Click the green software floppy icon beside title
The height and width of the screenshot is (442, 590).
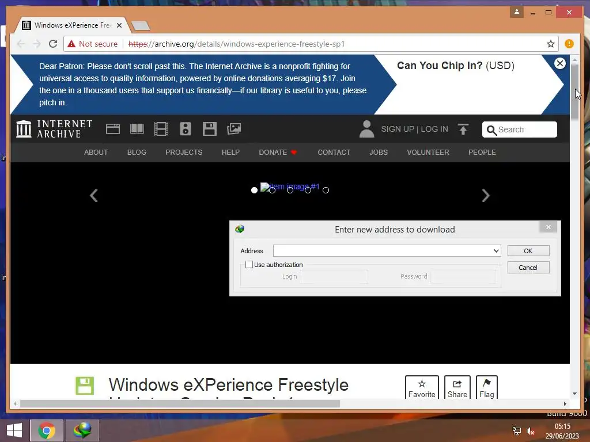coord(85,386)
